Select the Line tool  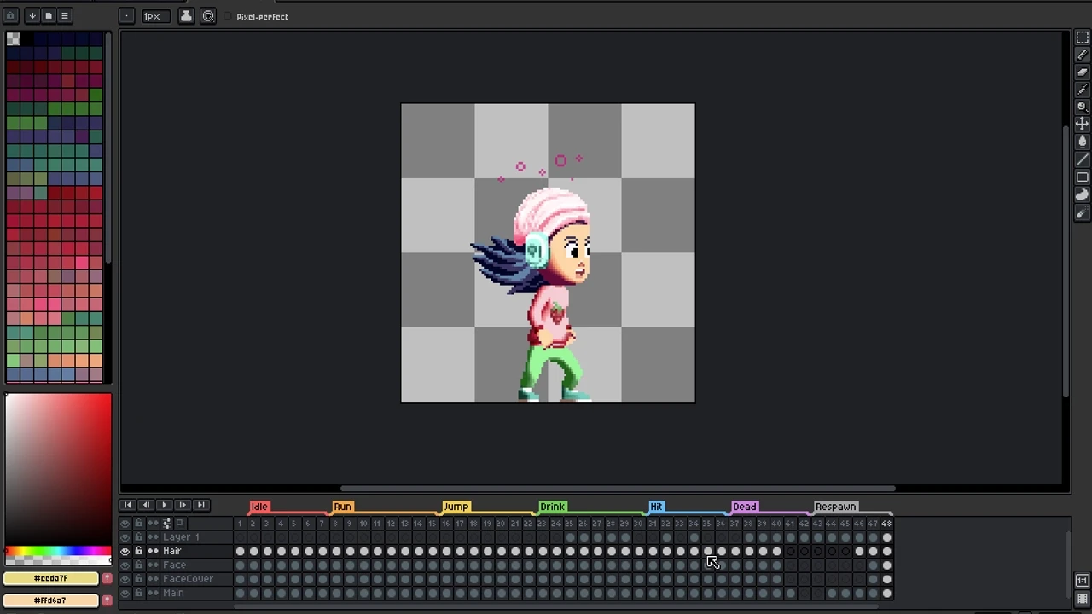tap(1082, 159)
